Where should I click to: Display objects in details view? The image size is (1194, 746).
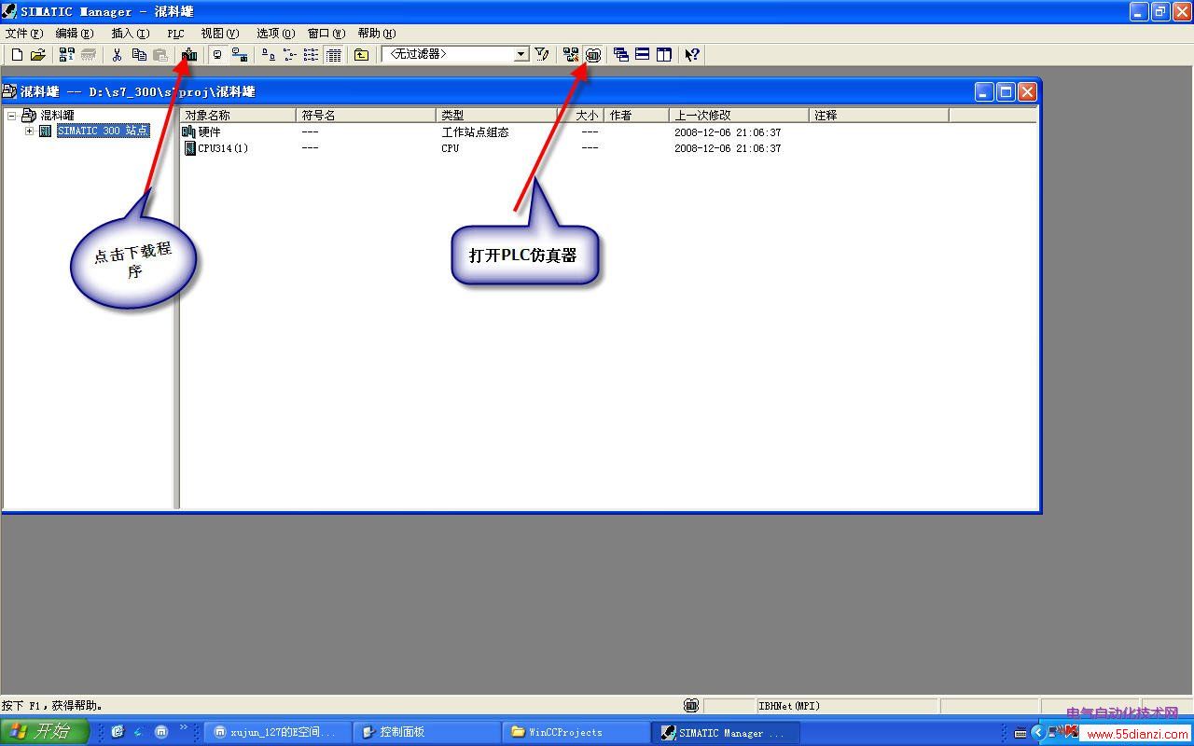click(333, 55)
